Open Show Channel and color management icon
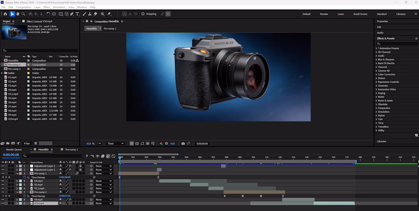419x211 pixels. (x=161, y=144)
